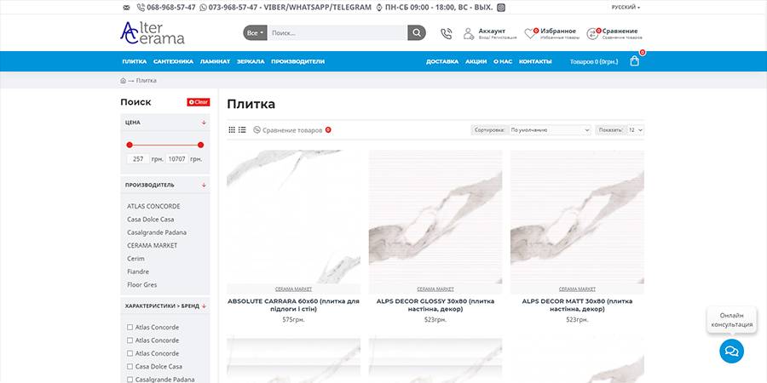
Task: Switch to grid view layout
Action: coord(232,130)
